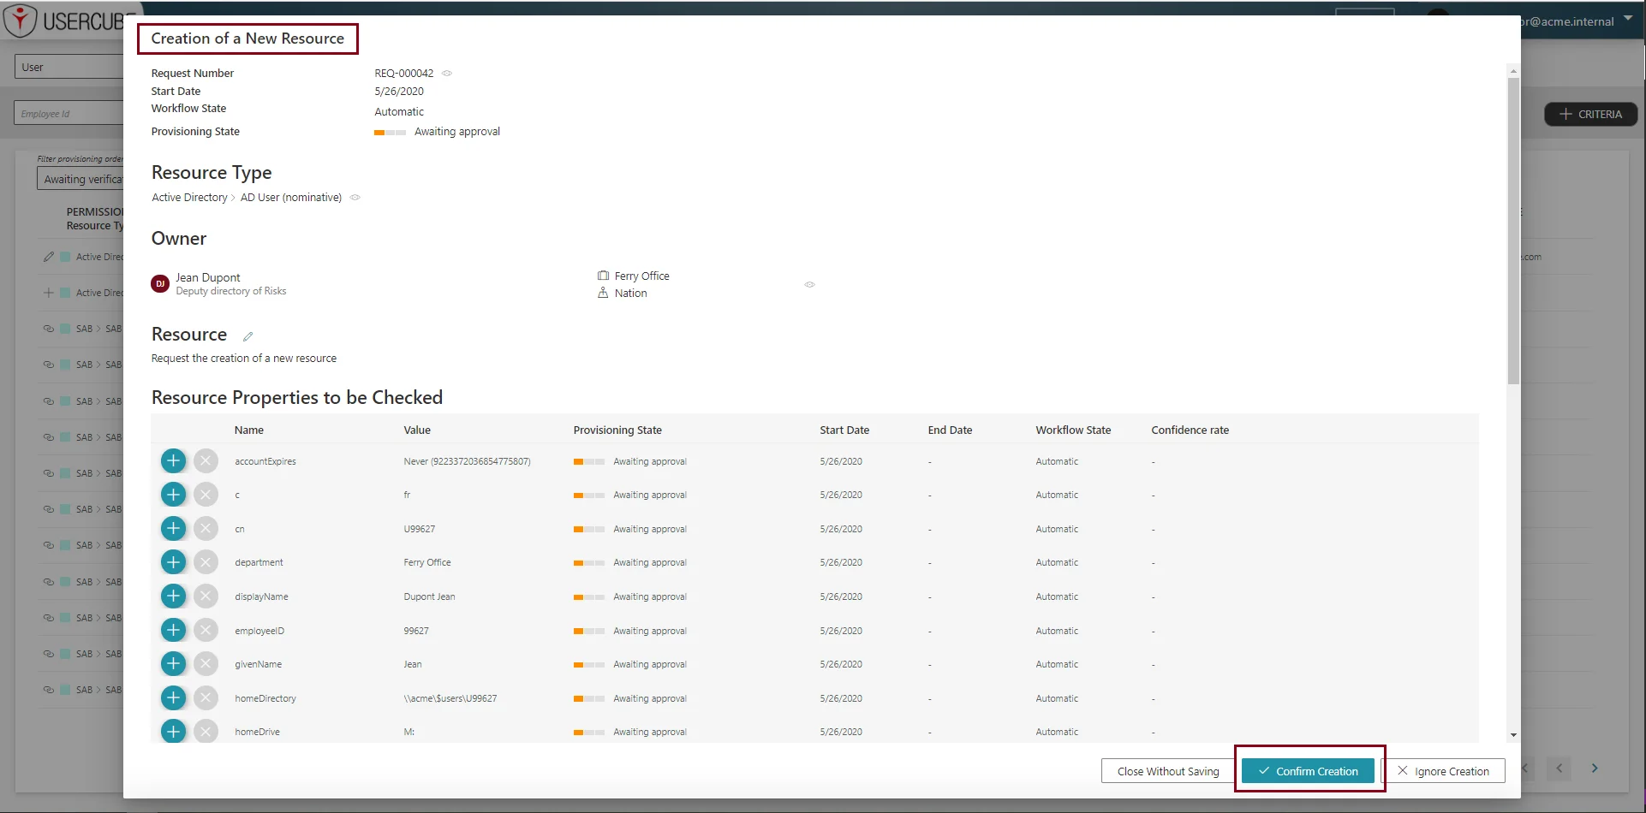Viewport: 1646px width, 813px height.
Task: Click AD User (nominative) breadcrumb
Action: coord(291,198)
